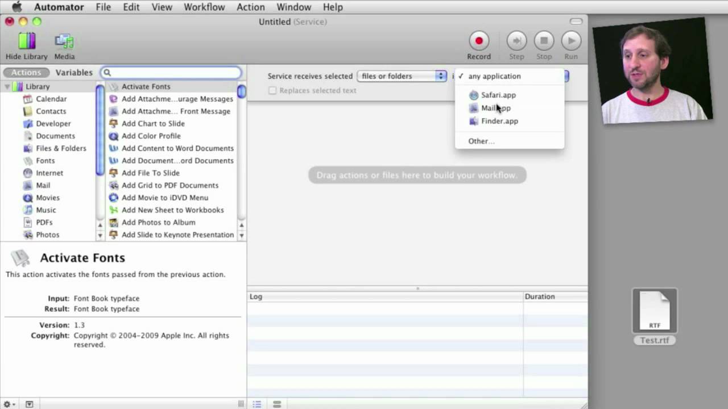Click the library list down scroll arrow
The image size is (728, 409).
point(100,235)
